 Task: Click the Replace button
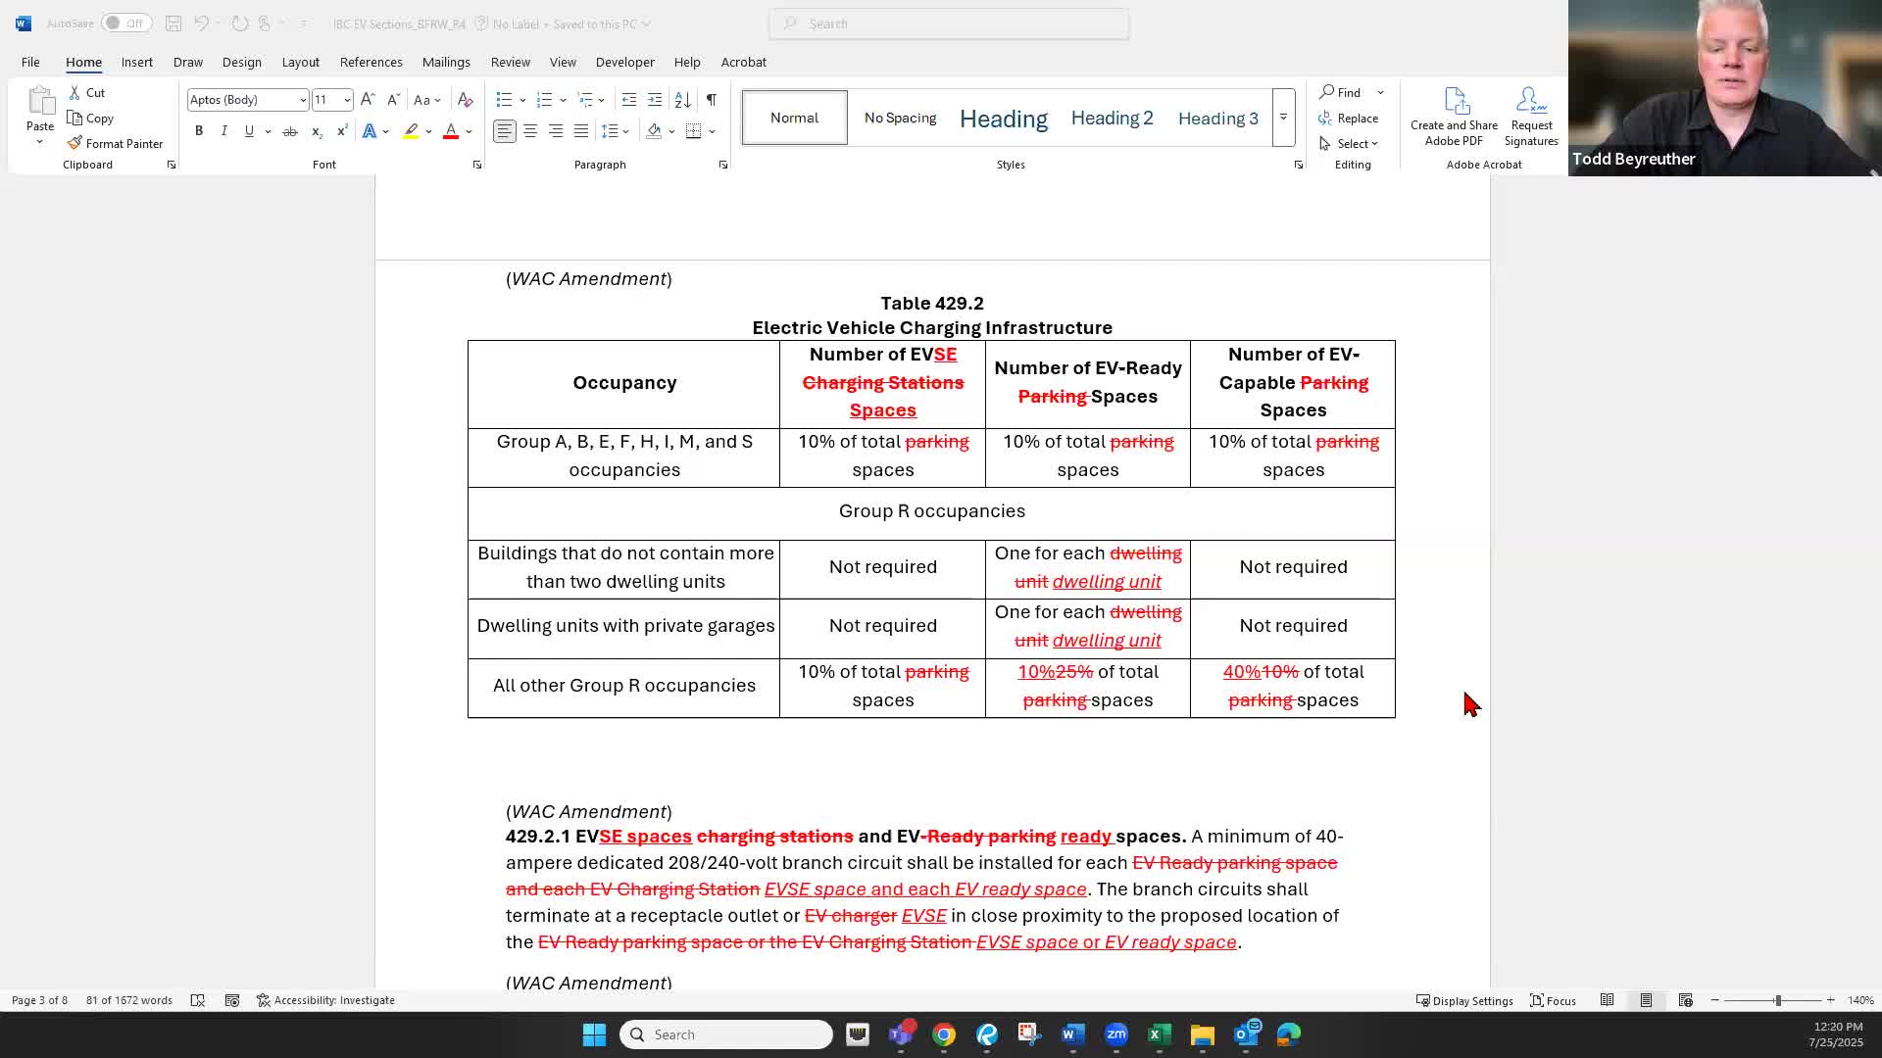[x=1349, y=118]
